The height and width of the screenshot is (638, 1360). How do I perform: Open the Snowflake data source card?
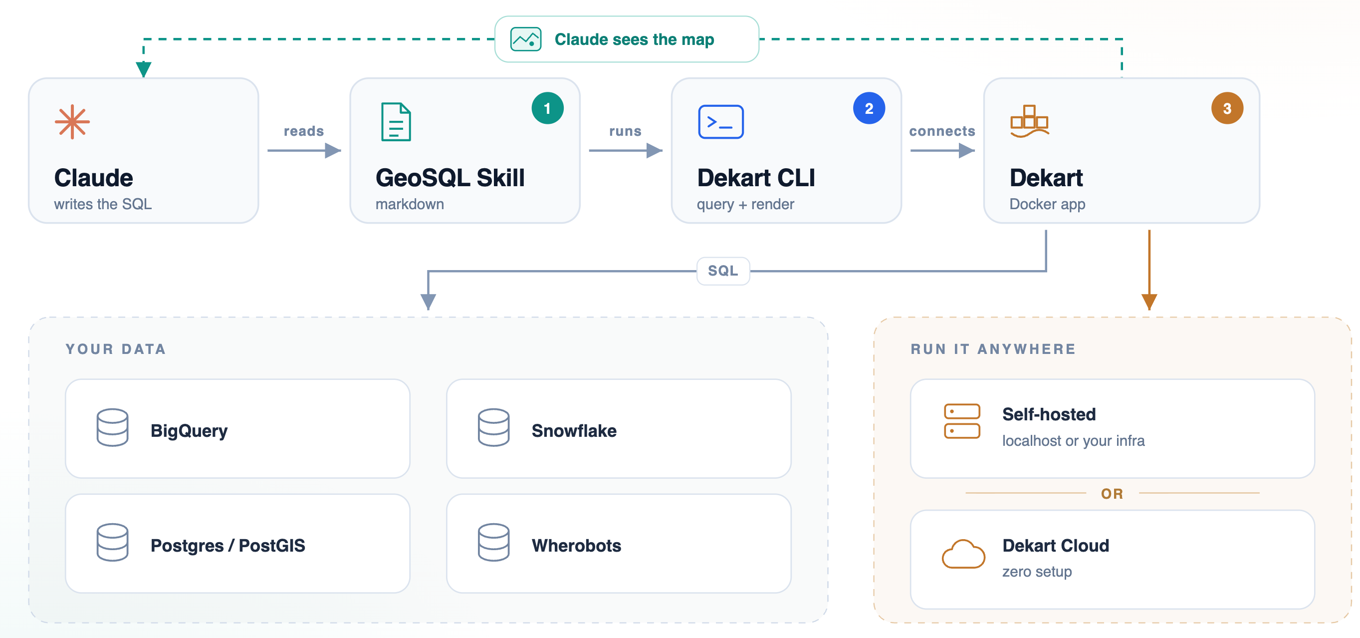[619, 428]
